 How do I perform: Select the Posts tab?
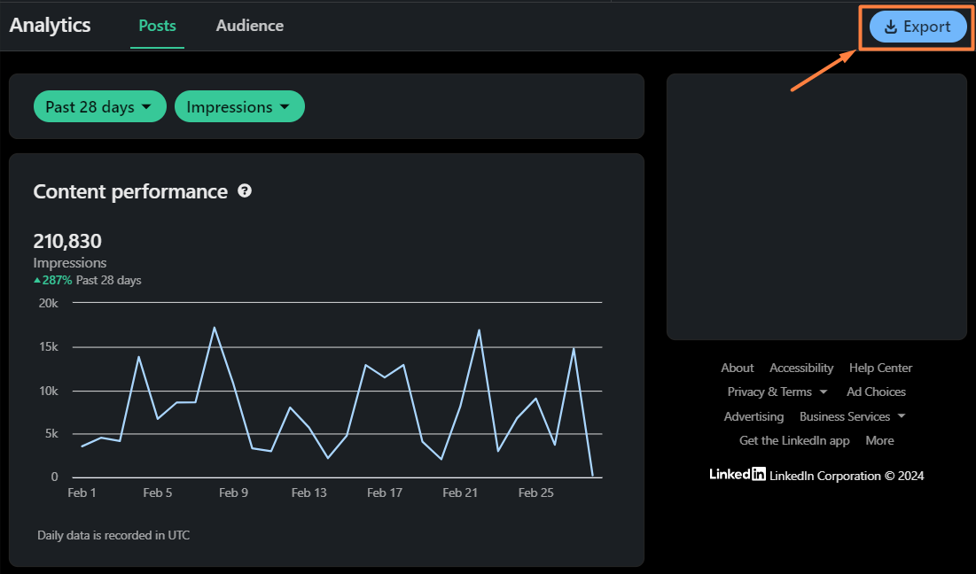[x=157, y=26]
